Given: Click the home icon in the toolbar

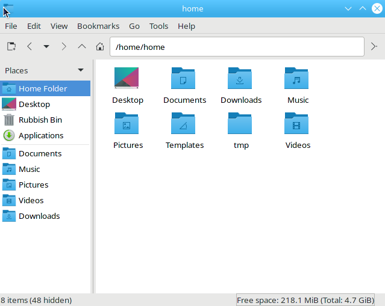Looking at the screenshot, I should [99, 46].
